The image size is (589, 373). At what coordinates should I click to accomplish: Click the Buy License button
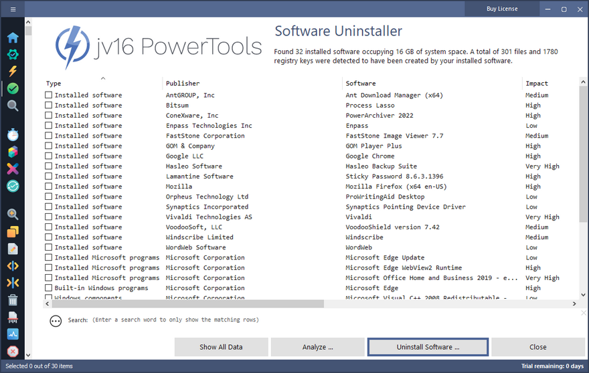(x=502, y=9)
